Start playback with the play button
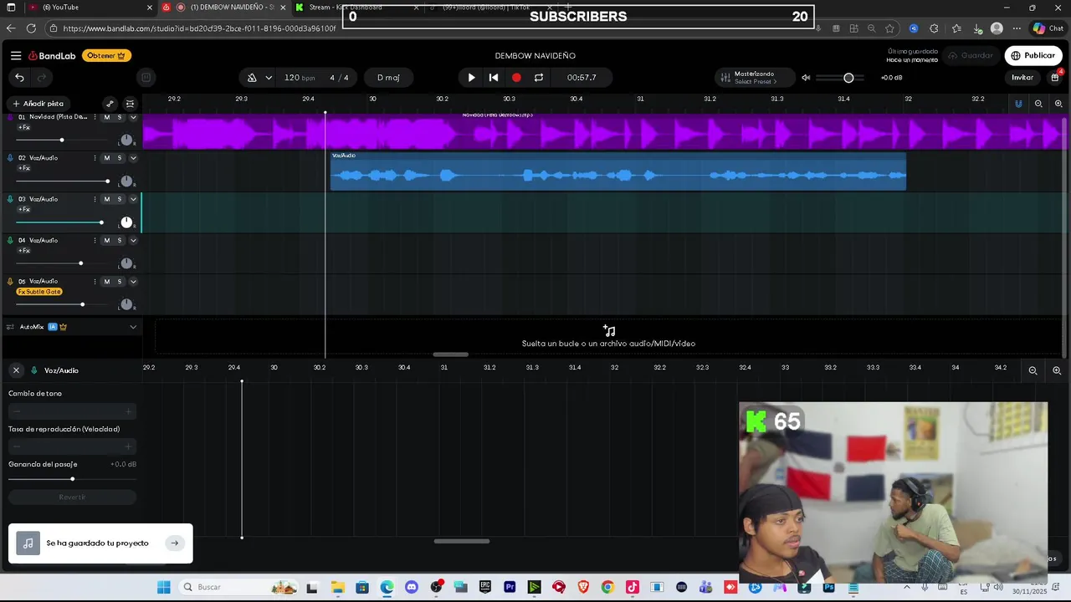 [x=471, y=78]
